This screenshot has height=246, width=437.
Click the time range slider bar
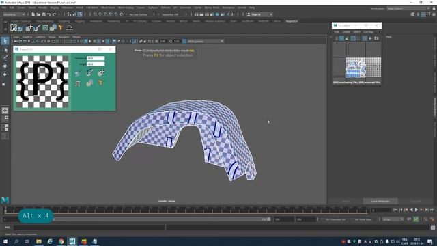[162, 219]
